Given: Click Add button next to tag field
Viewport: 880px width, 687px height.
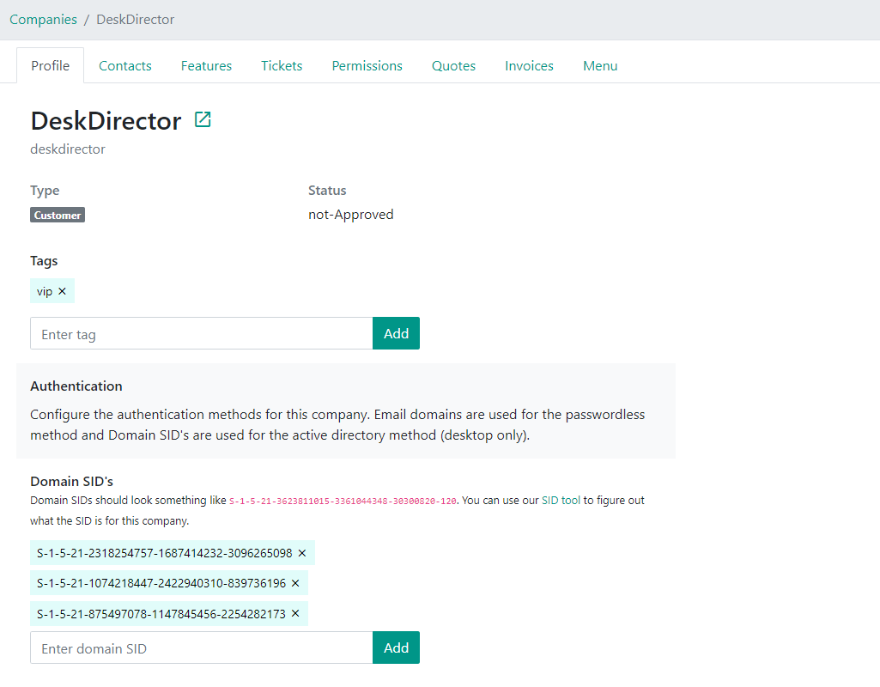Looking at the screenshot, I should click(x=397, y=333).
